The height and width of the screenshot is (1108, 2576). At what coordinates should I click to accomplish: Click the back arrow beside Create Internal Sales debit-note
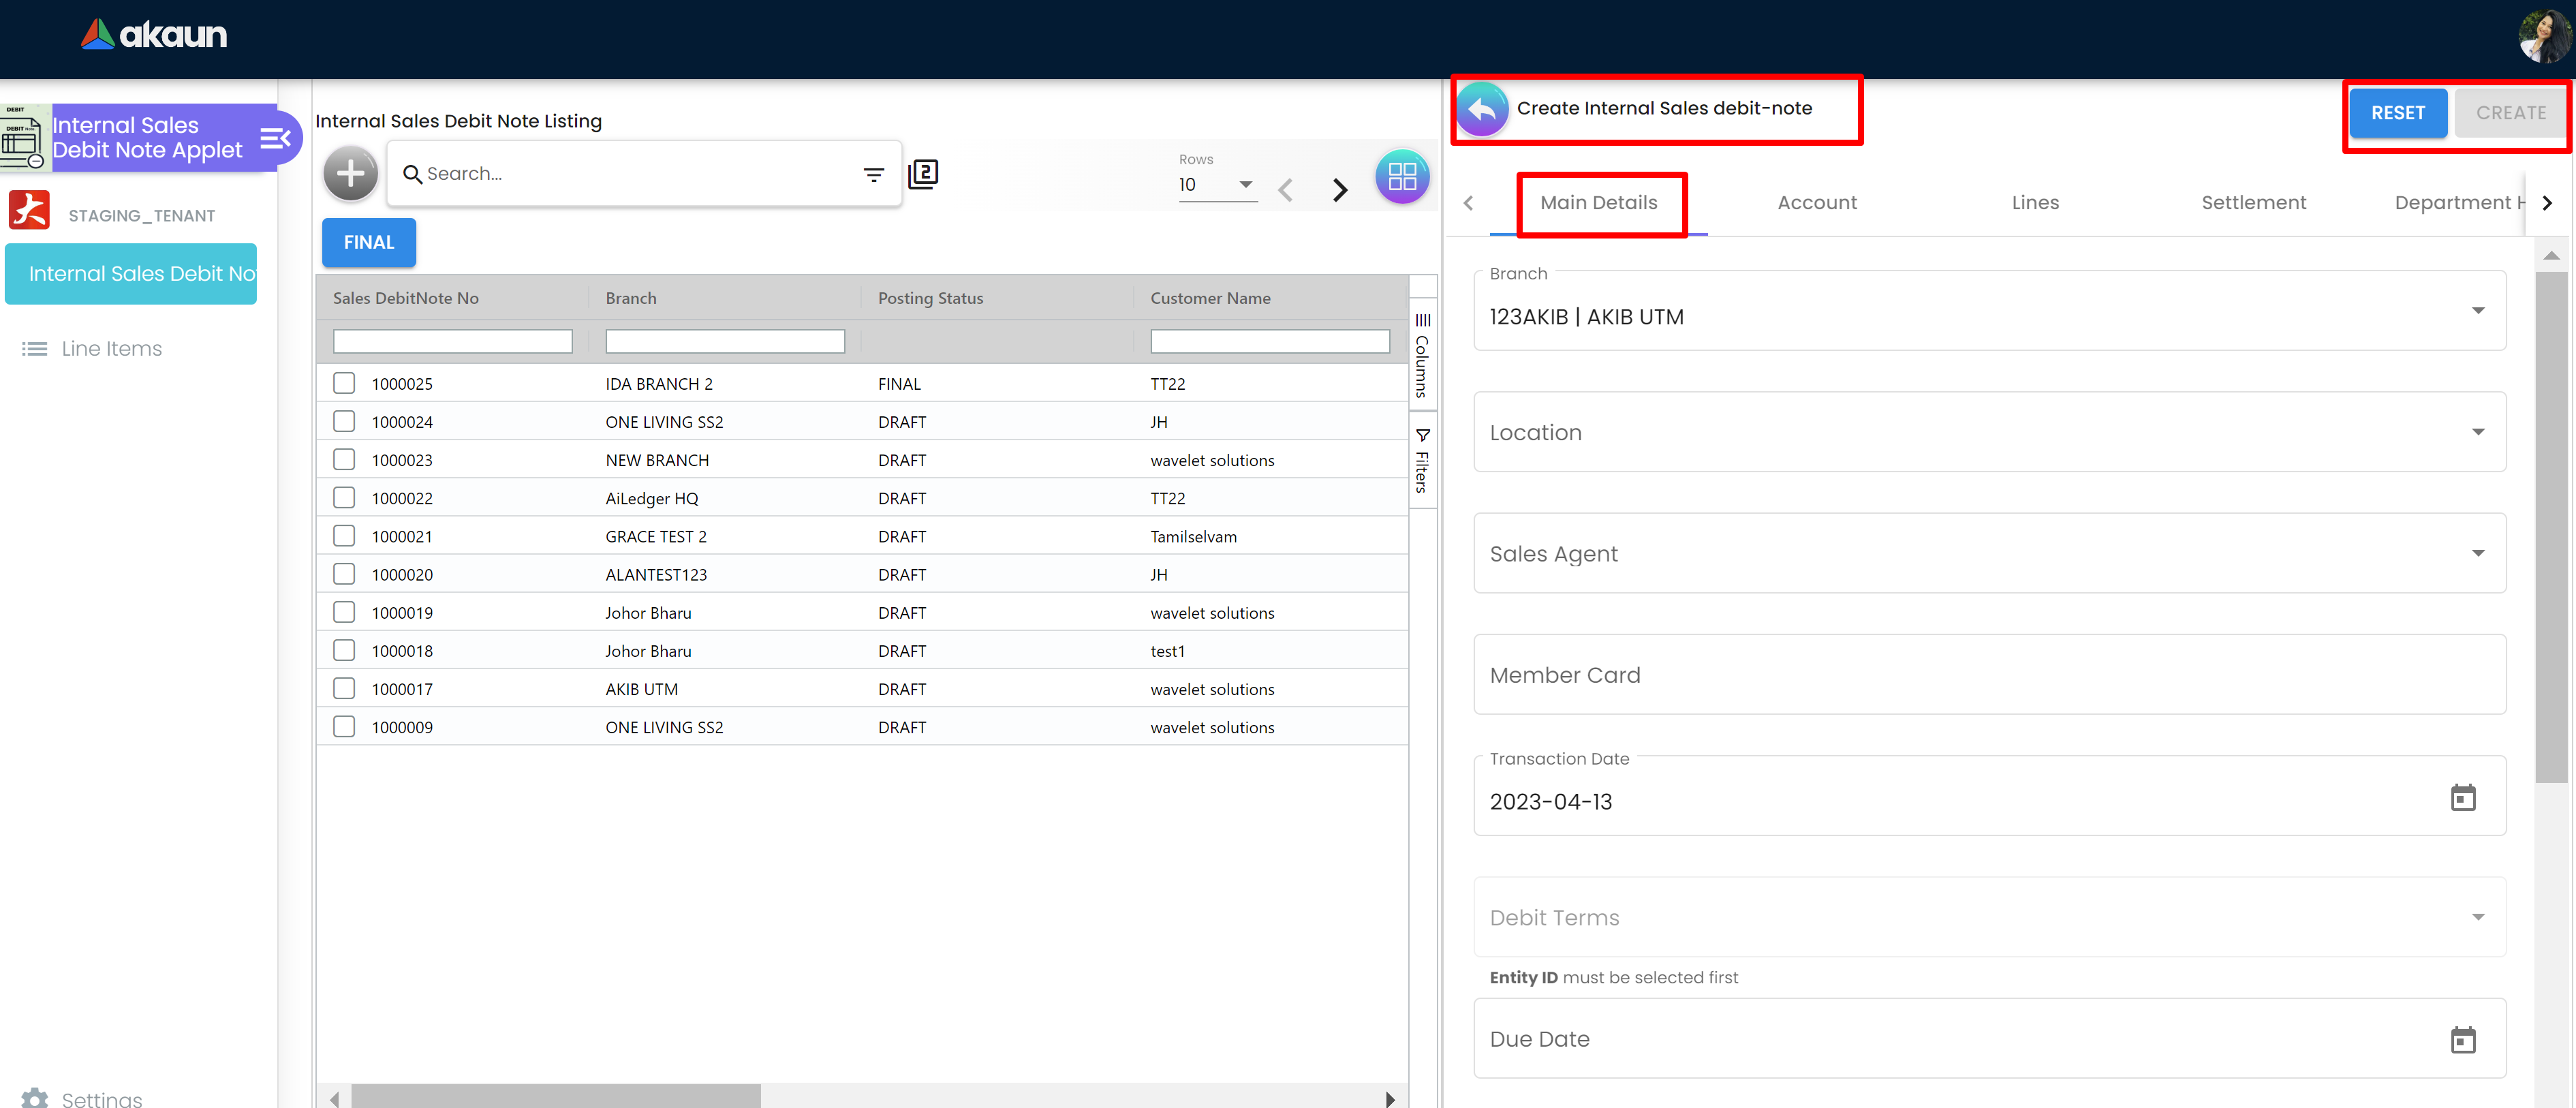coord(1482,109)
